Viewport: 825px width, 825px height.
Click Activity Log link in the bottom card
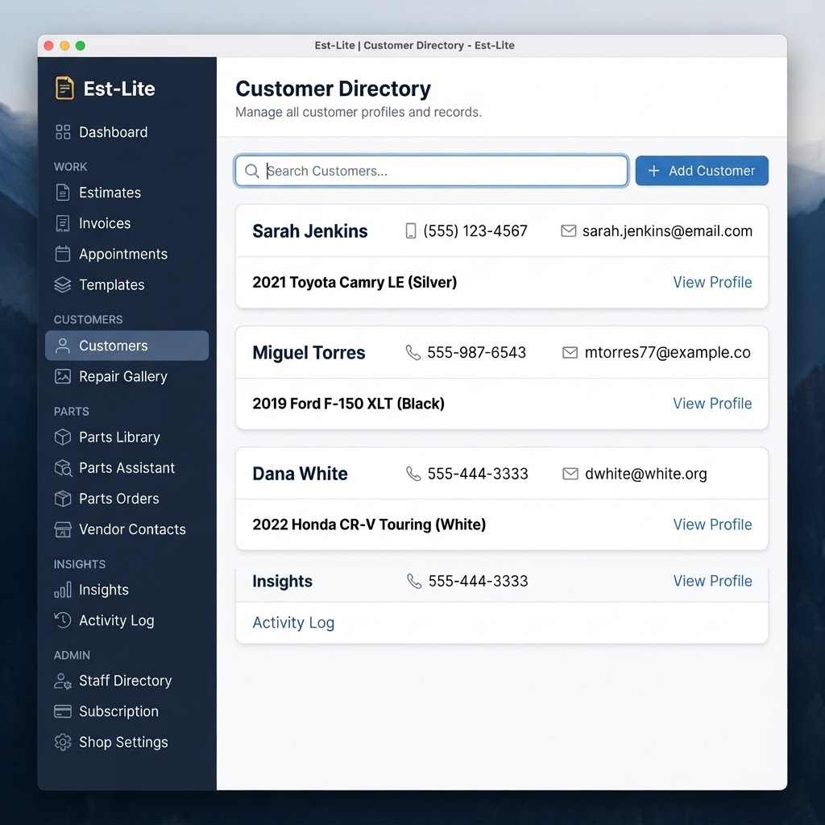click(293, 623)
